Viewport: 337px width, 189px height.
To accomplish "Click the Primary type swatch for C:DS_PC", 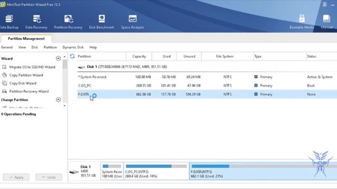I will click(256, 86).
